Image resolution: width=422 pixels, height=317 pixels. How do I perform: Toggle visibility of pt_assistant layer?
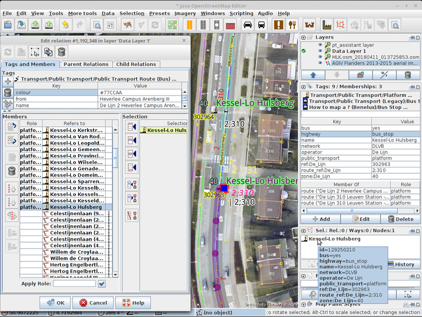(320, 45)
